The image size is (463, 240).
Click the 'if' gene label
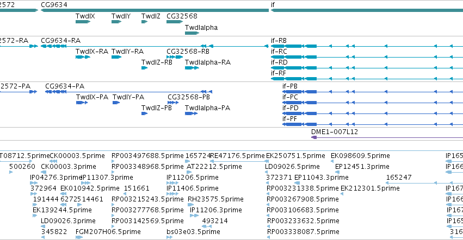273,5
